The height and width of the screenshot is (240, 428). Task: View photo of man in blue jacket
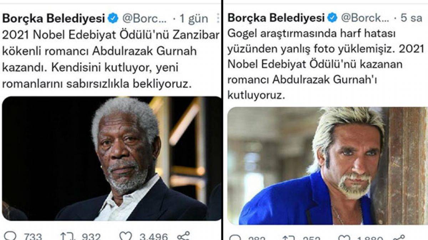(327, 166)
